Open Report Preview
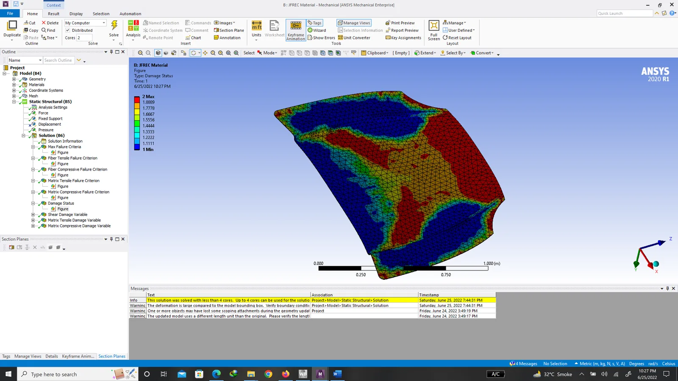678x381 pixels. [x=402, y=30]
